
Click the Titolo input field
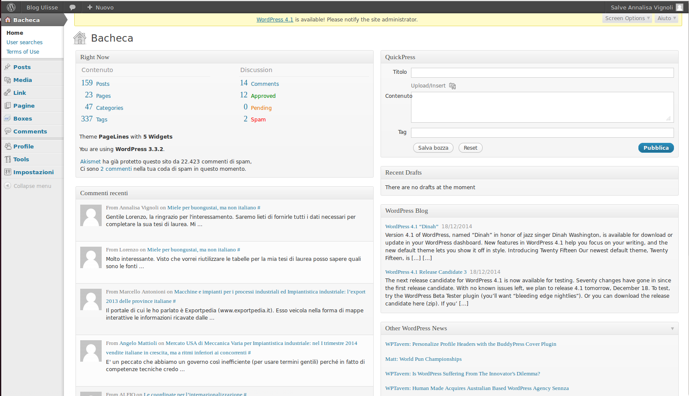[x=542, y=73]
